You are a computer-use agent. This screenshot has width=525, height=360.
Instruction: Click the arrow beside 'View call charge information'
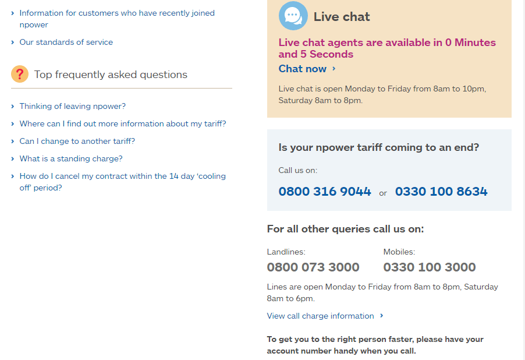tap(382, 316)
